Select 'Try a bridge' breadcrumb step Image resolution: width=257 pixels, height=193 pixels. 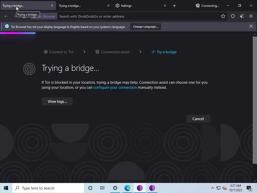coord(164,52)
